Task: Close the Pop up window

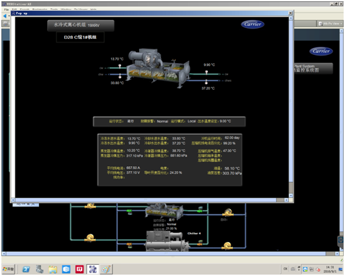Action: [x=290, y=13]
